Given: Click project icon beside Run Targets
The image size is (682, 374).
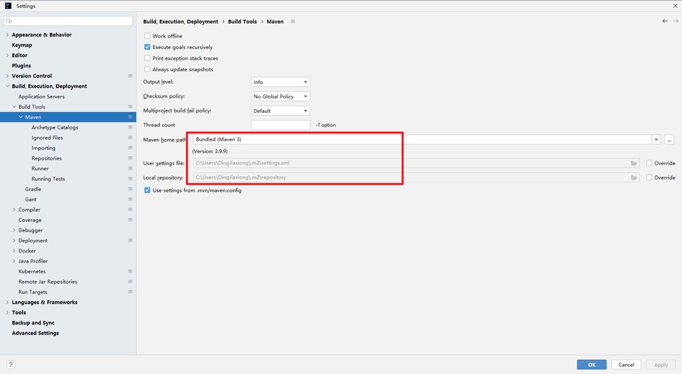Looking at the screenshot, I should click(x=130, y=292).
